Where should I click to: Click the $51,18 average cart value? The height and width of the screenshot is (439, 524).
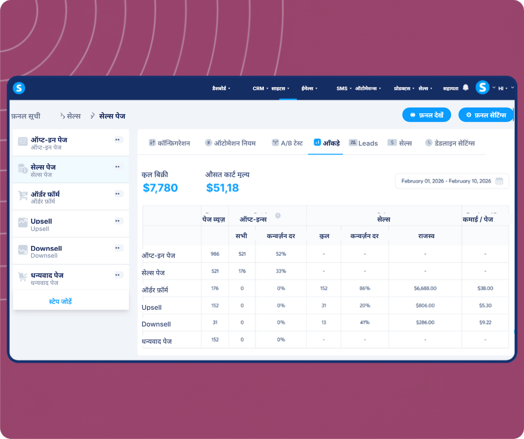223,188
